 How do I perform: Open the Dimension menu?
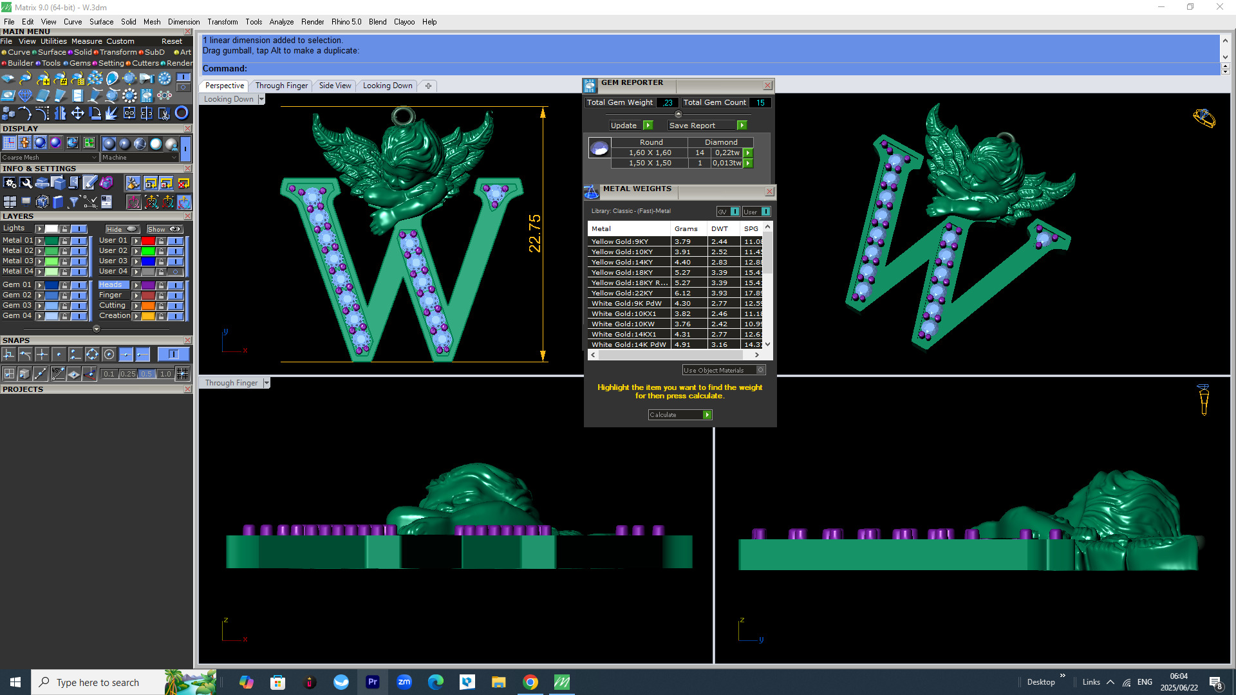tap(183, 22)
